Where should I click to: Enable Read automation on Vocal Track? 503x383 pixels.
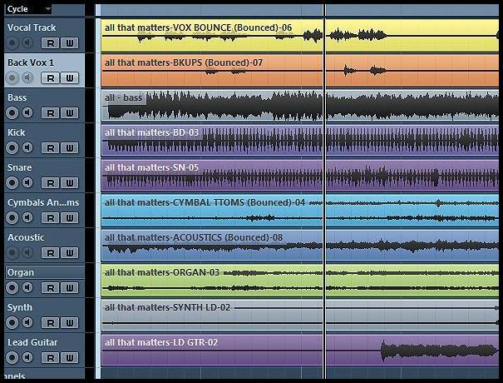coord(51,43)
